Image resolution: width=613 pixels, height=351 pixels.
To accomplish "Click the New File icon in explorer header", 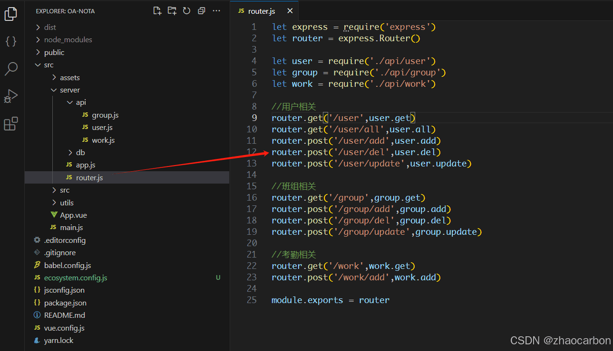I will coord(157,11).
